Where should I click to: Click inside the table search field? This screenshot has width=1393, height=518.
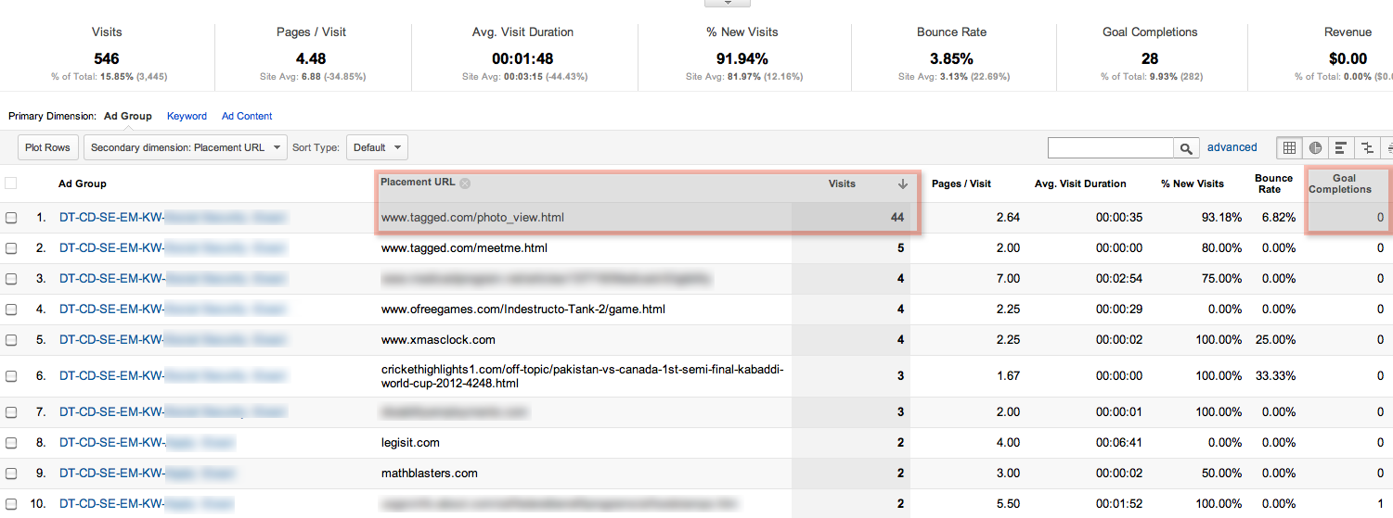[x=1111, y=148]
